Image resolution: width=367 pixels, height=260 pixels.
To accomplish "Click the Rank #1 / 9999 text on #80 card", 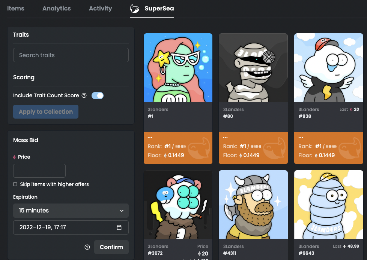I will [242, 146].
